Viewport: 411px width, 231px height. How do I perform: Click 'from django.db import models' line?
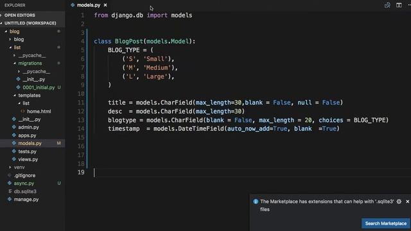click(x=143, y=15)
